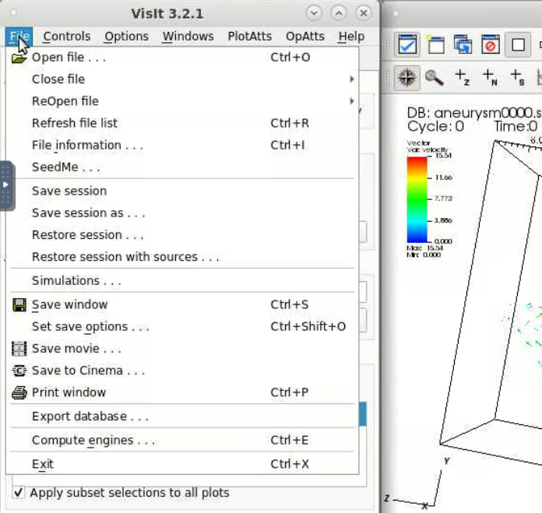This screenshot has width=542, height=513.
Task: Open the File menu
Action: 19,37
